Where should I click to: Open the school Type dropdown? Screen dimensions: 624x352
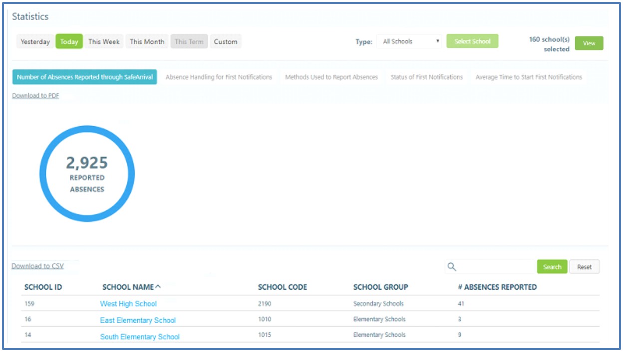pyautogui.click(x=410, y=42)
